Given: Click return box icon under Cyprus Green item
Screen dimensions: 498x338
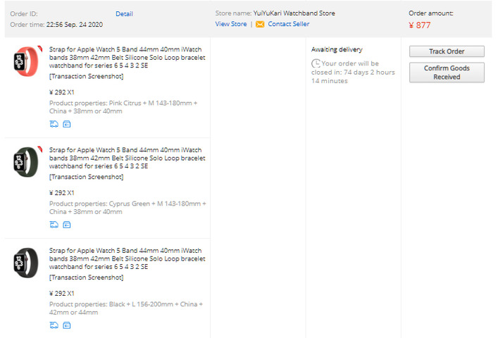Looking at the screenshot, I should (x=67, y=225).
